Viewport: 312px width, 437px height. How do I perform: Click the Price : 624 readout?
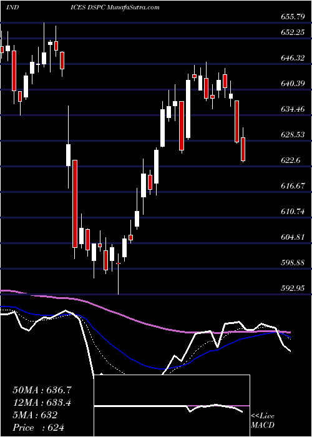point(38,428)
